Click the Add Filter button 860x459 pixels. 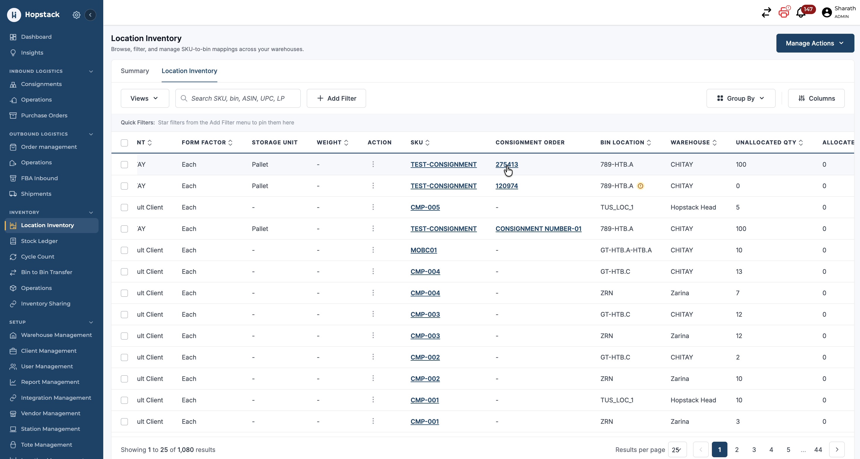[336, 98]
